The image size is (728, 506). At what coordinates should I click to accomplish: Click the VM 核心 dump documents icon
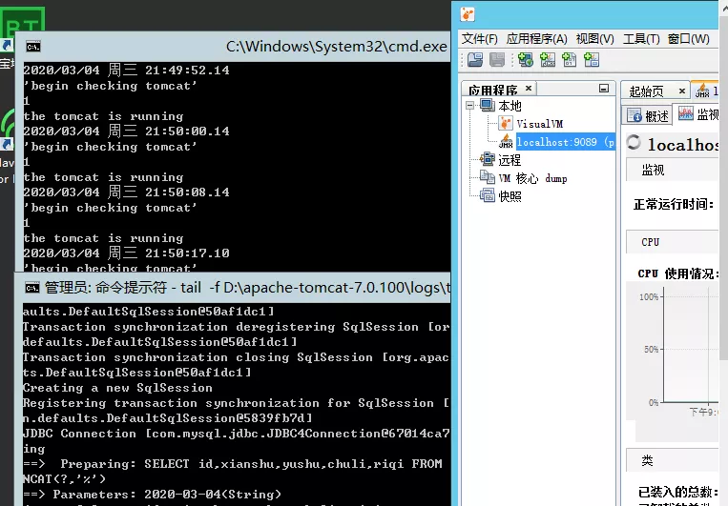tap(488, 177)
